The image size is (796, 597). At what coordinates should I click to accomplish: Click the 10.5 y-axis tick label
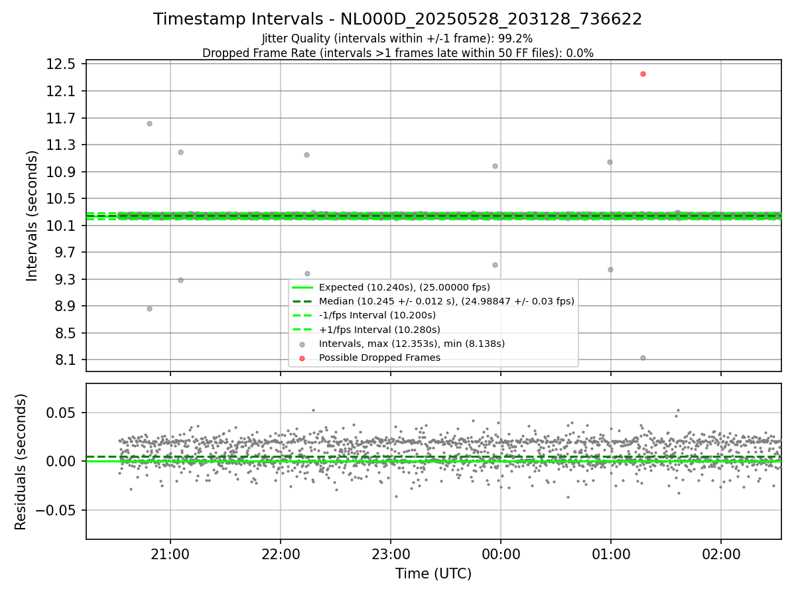62,199
